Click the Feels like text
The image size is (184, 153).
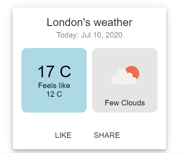(x=54, y=86)
